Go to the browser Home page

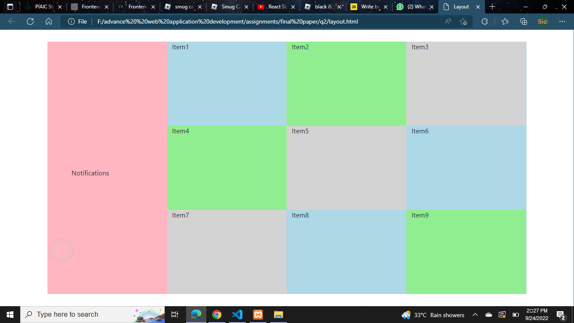[49, 21]
